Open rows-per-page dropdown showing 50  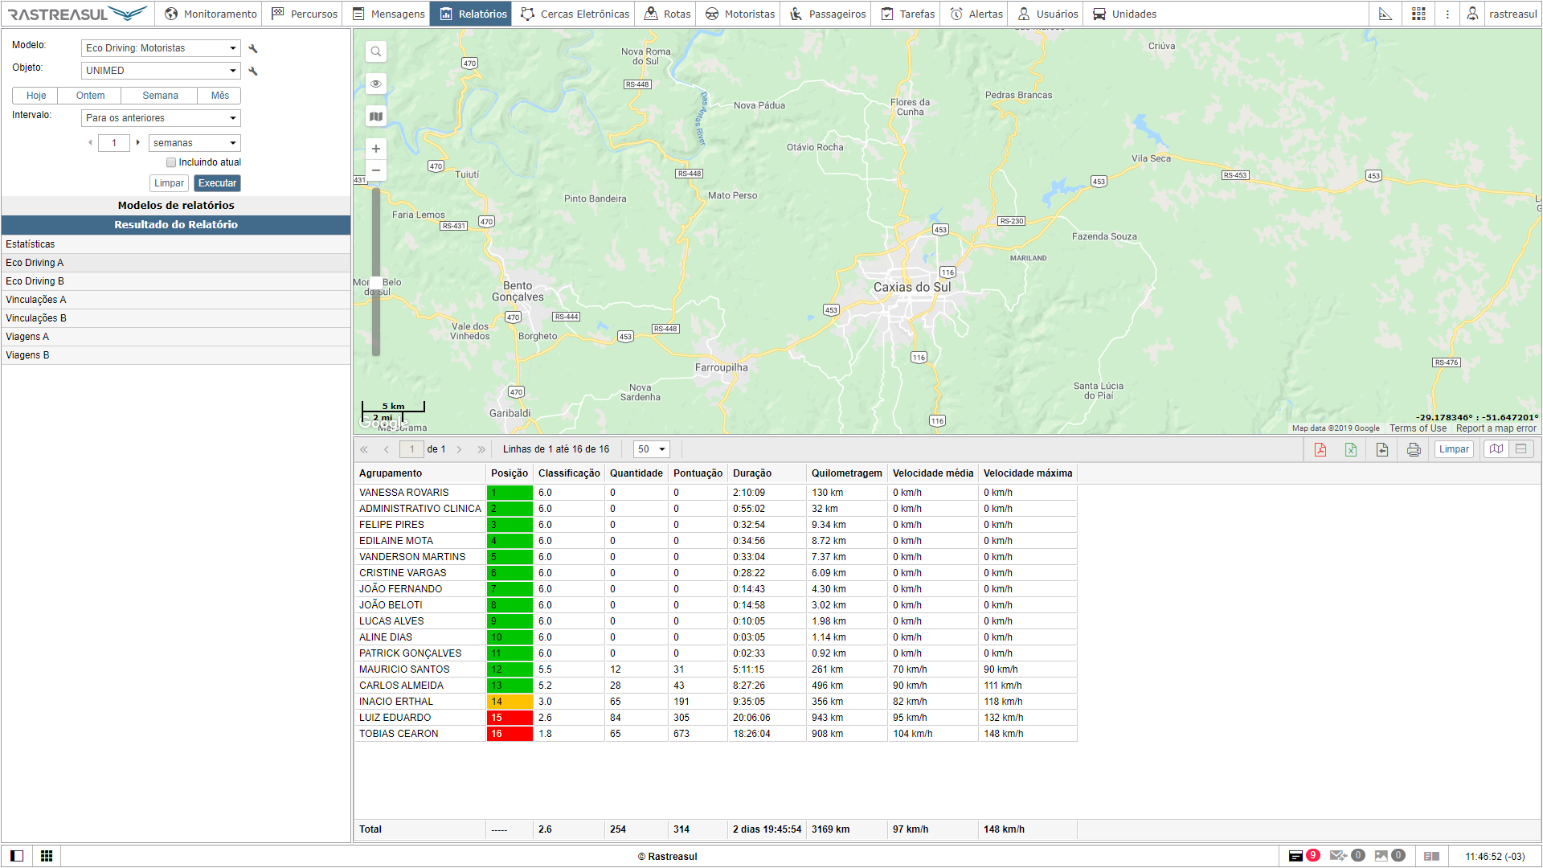click(651, 449)
